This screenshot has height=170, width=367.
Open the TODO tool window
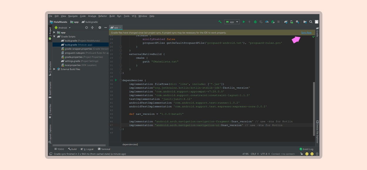coord(59,149)
